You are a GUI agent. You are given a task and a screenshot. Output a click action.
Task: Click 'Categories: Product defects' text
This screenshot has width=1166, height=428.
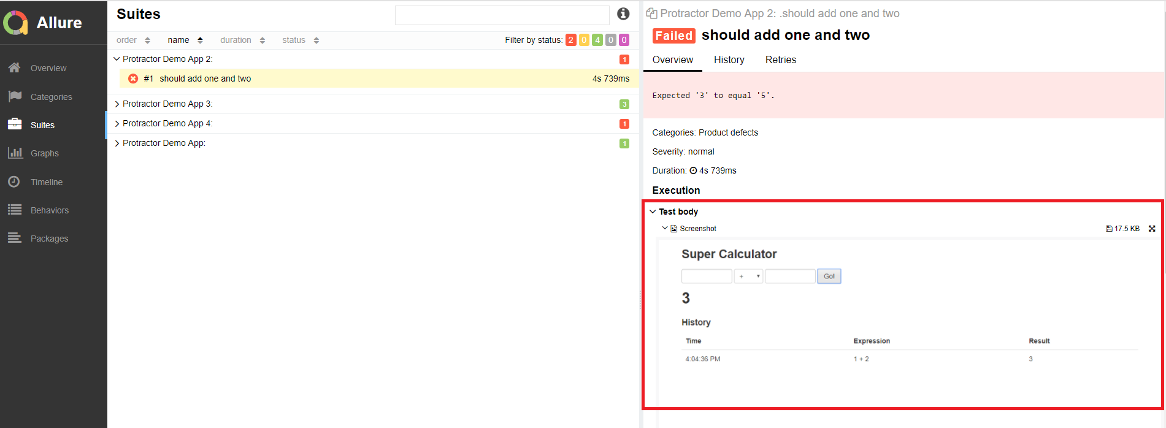coord(705,132)
